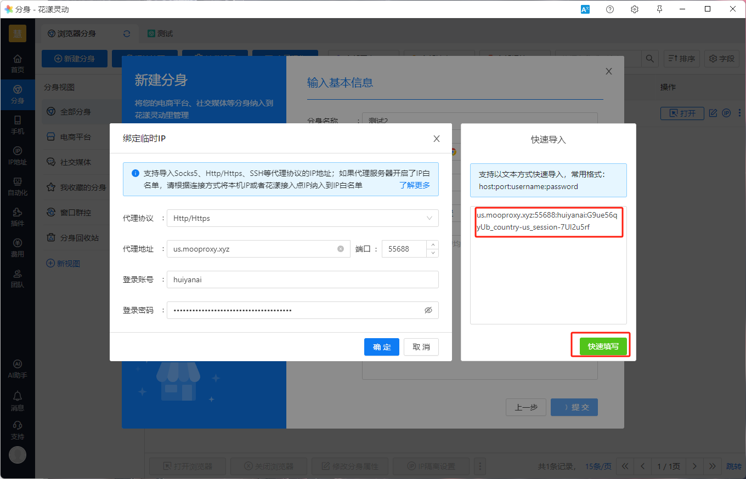The width and height of the screenshot is (746, 479).
Task: Open 消息 notifications bell icon
Action: (18, 401)
